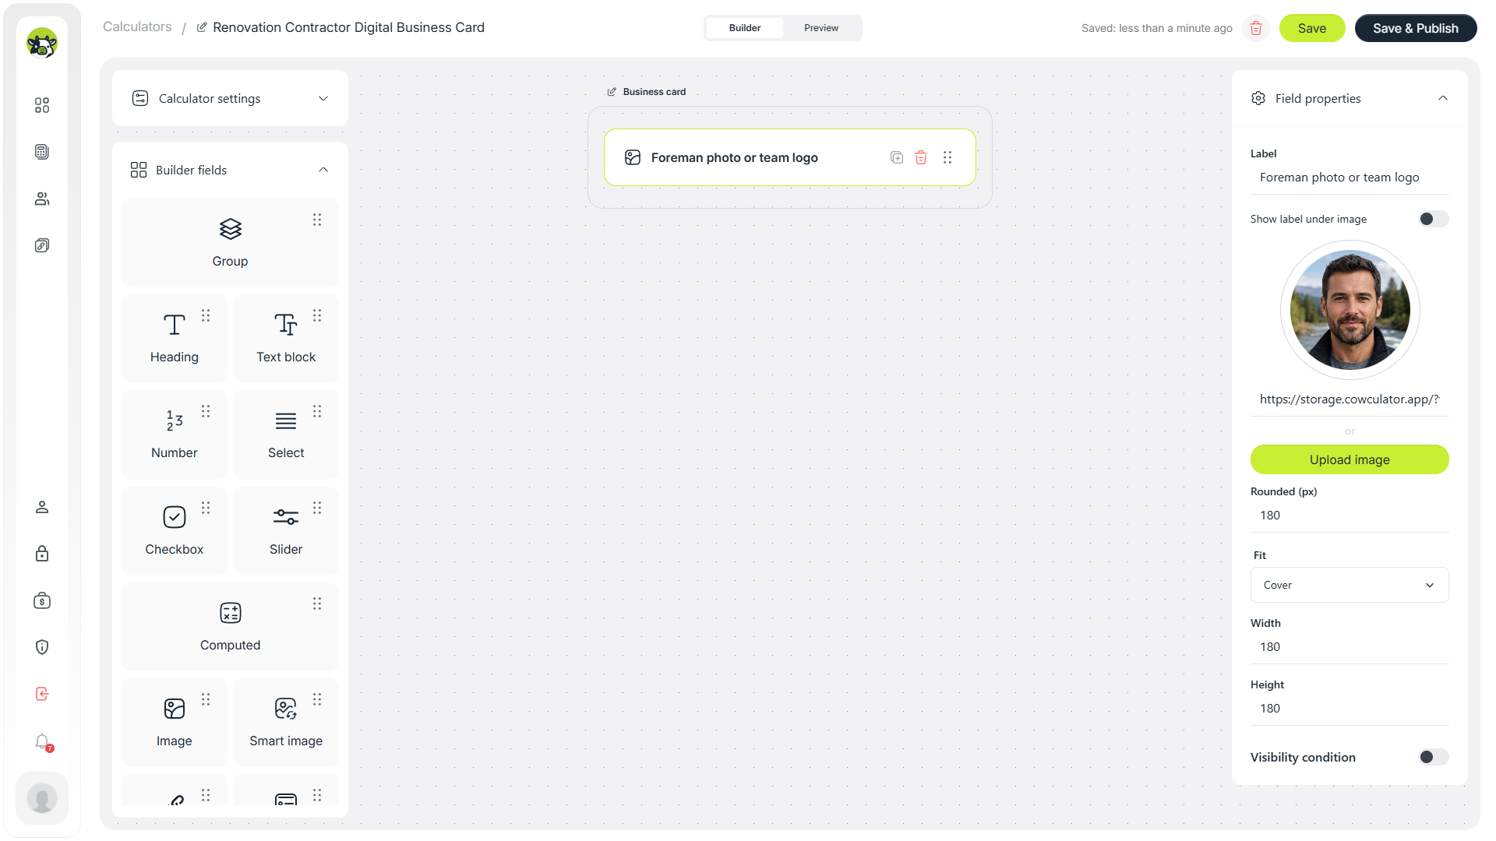This screenshot has width=1496, height=841.
Task: Click the Rounded (px) input
Action: click(x=1350, y=516)
